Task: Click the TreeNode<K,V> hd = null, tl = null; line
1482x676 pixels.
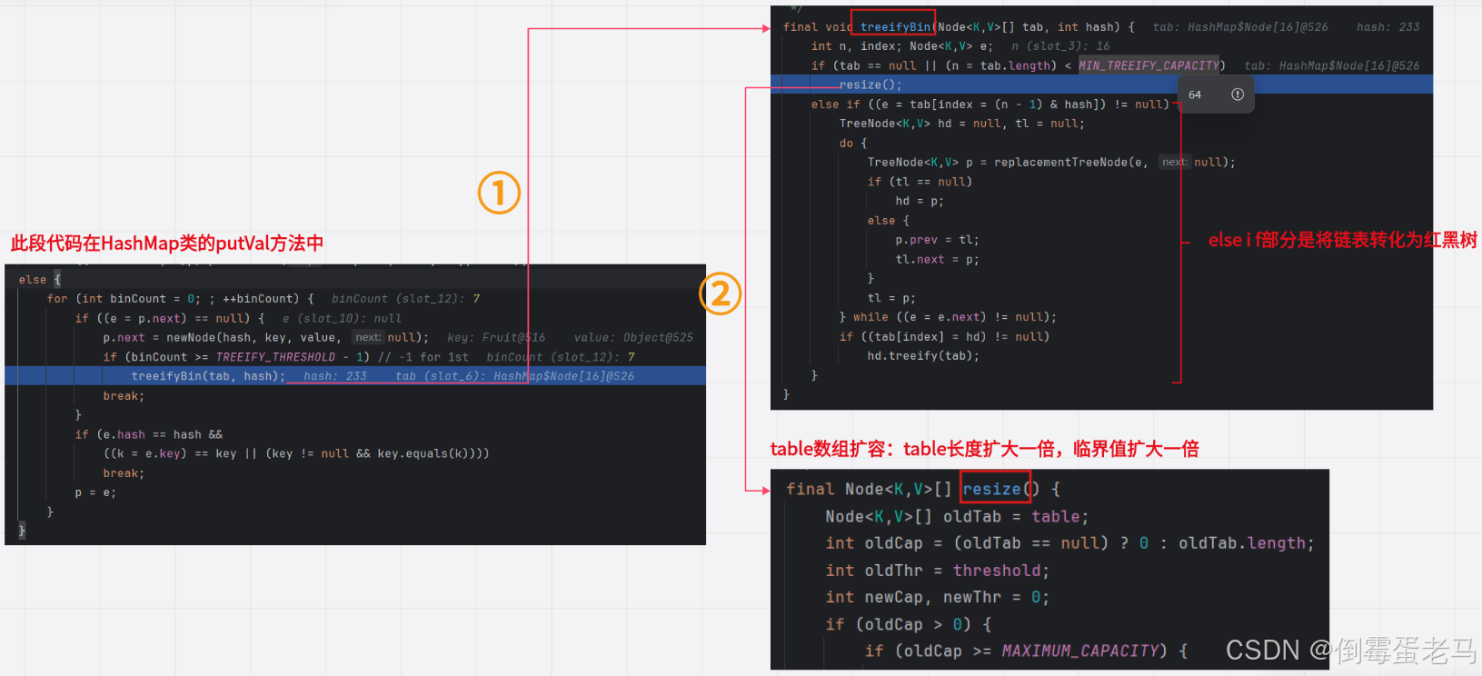Action: coord(962,124)
